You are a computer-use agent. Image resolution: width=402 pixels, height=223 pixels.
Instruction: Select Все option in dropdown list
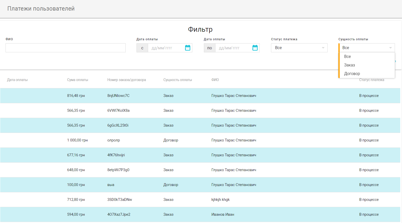(347, 57)
